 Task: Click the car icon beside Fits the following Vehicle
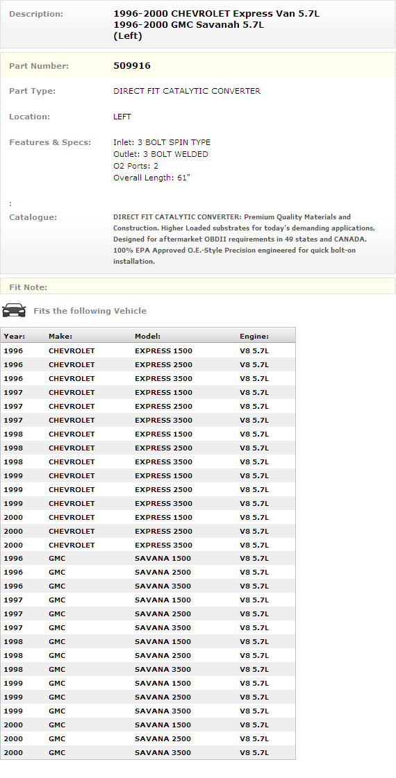[x=14, y=310]
